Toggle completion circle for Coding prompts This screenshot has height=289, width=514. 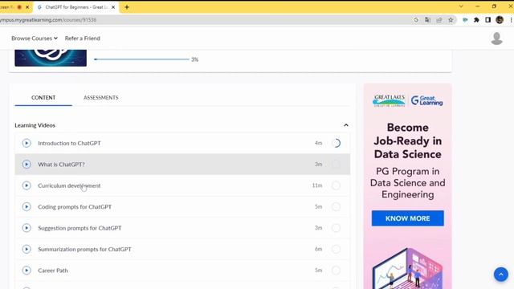click(336, 207)
